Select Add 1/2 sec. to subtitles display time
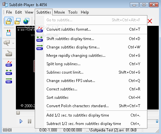 coord(91,115)
